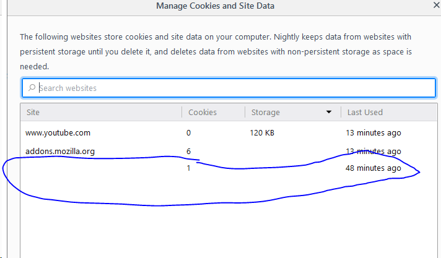
Task: Click addons.mozilla.org's 13 minutes ago value
Action: click(373, 151)
